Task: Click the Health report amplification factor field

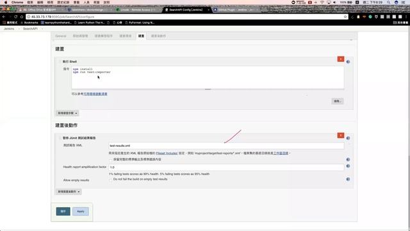Action: pyautogui.click(x=226, y=167)
